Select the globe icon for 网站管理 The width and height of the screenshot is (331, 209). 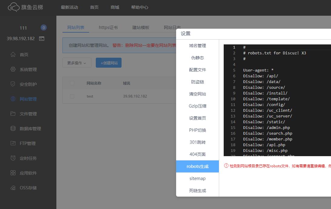[x=13, y=99]
